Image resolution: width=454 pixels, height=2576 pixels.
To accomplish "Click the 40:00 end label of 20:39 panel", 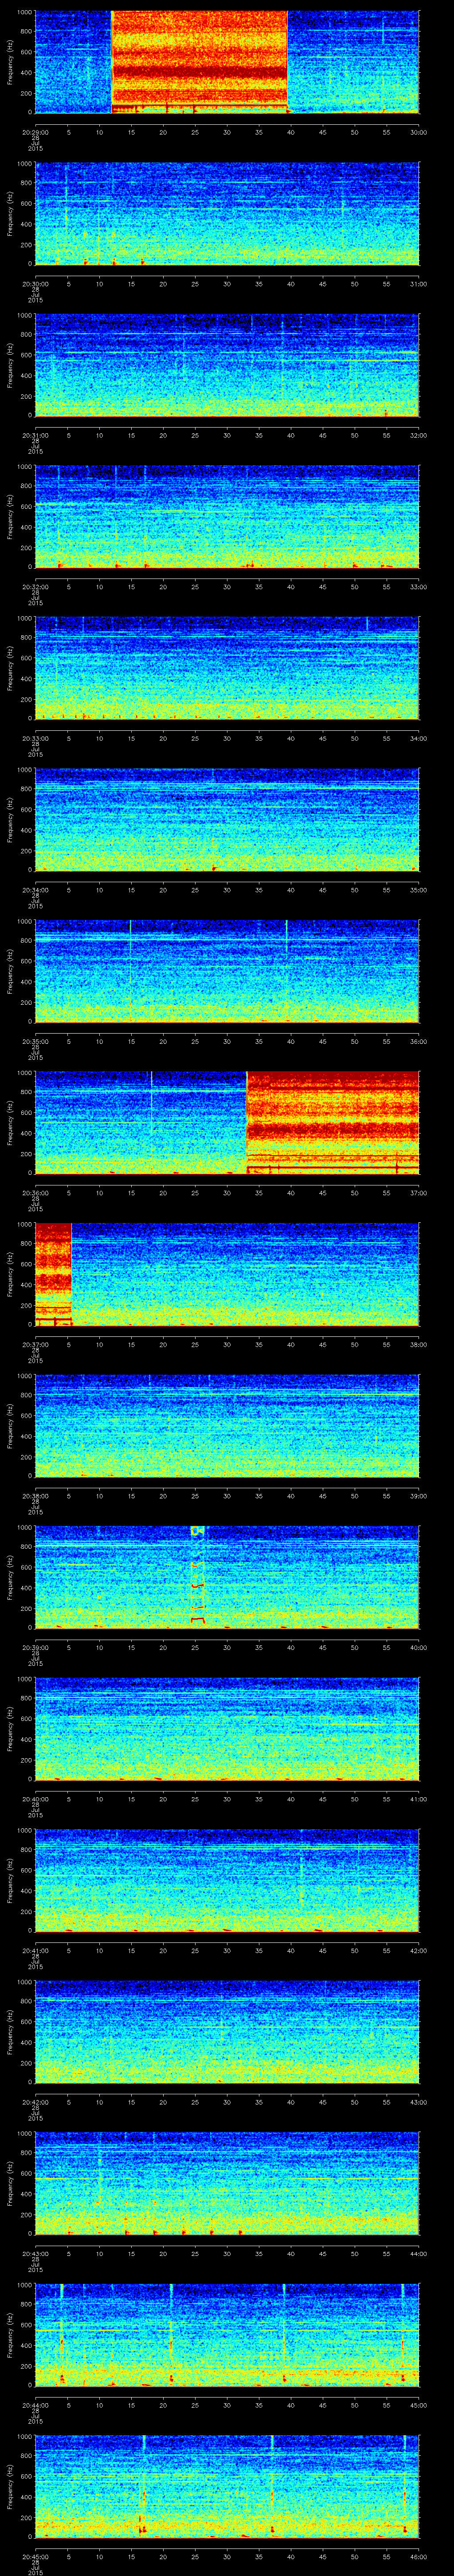I will point(418,1647).
